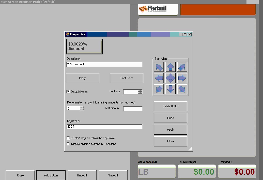Decrease the Denominator value with down spinner

click(x=82, y=109)
